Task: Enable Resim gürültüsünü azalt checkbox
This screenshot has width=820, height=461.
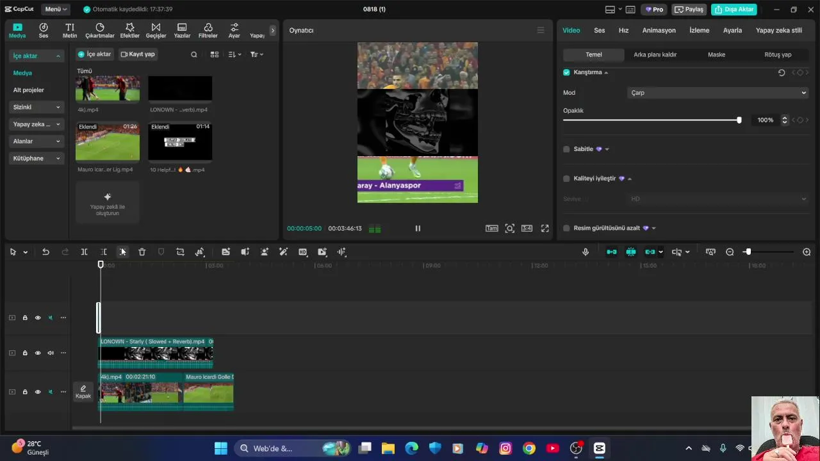Action: [566, 228]
